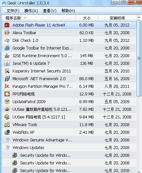This screenshot has width=142, height=173.
Task: Click the 2.41 MB size cell
Action: click(86, 132)
